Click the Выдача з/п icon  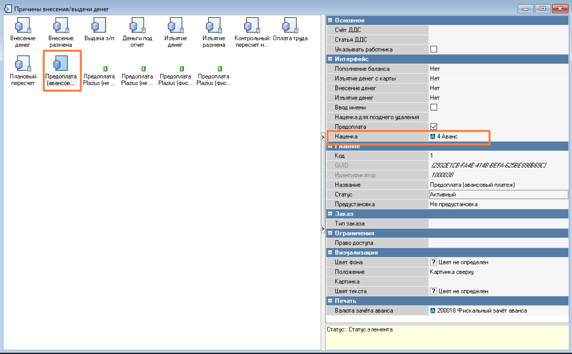pos(99,26)
